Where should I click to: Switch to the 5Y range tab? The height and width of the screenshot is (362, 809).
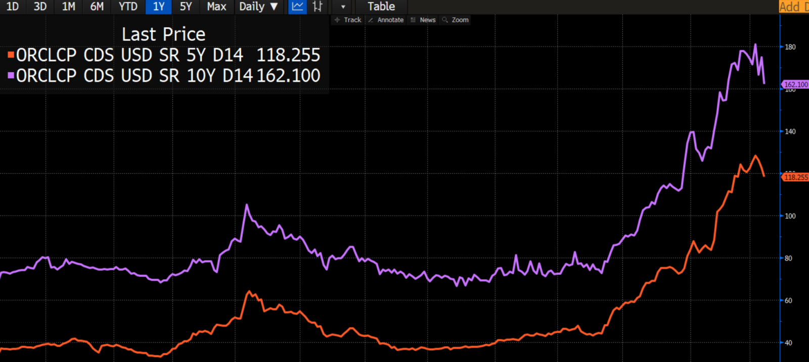click(186, 7)
